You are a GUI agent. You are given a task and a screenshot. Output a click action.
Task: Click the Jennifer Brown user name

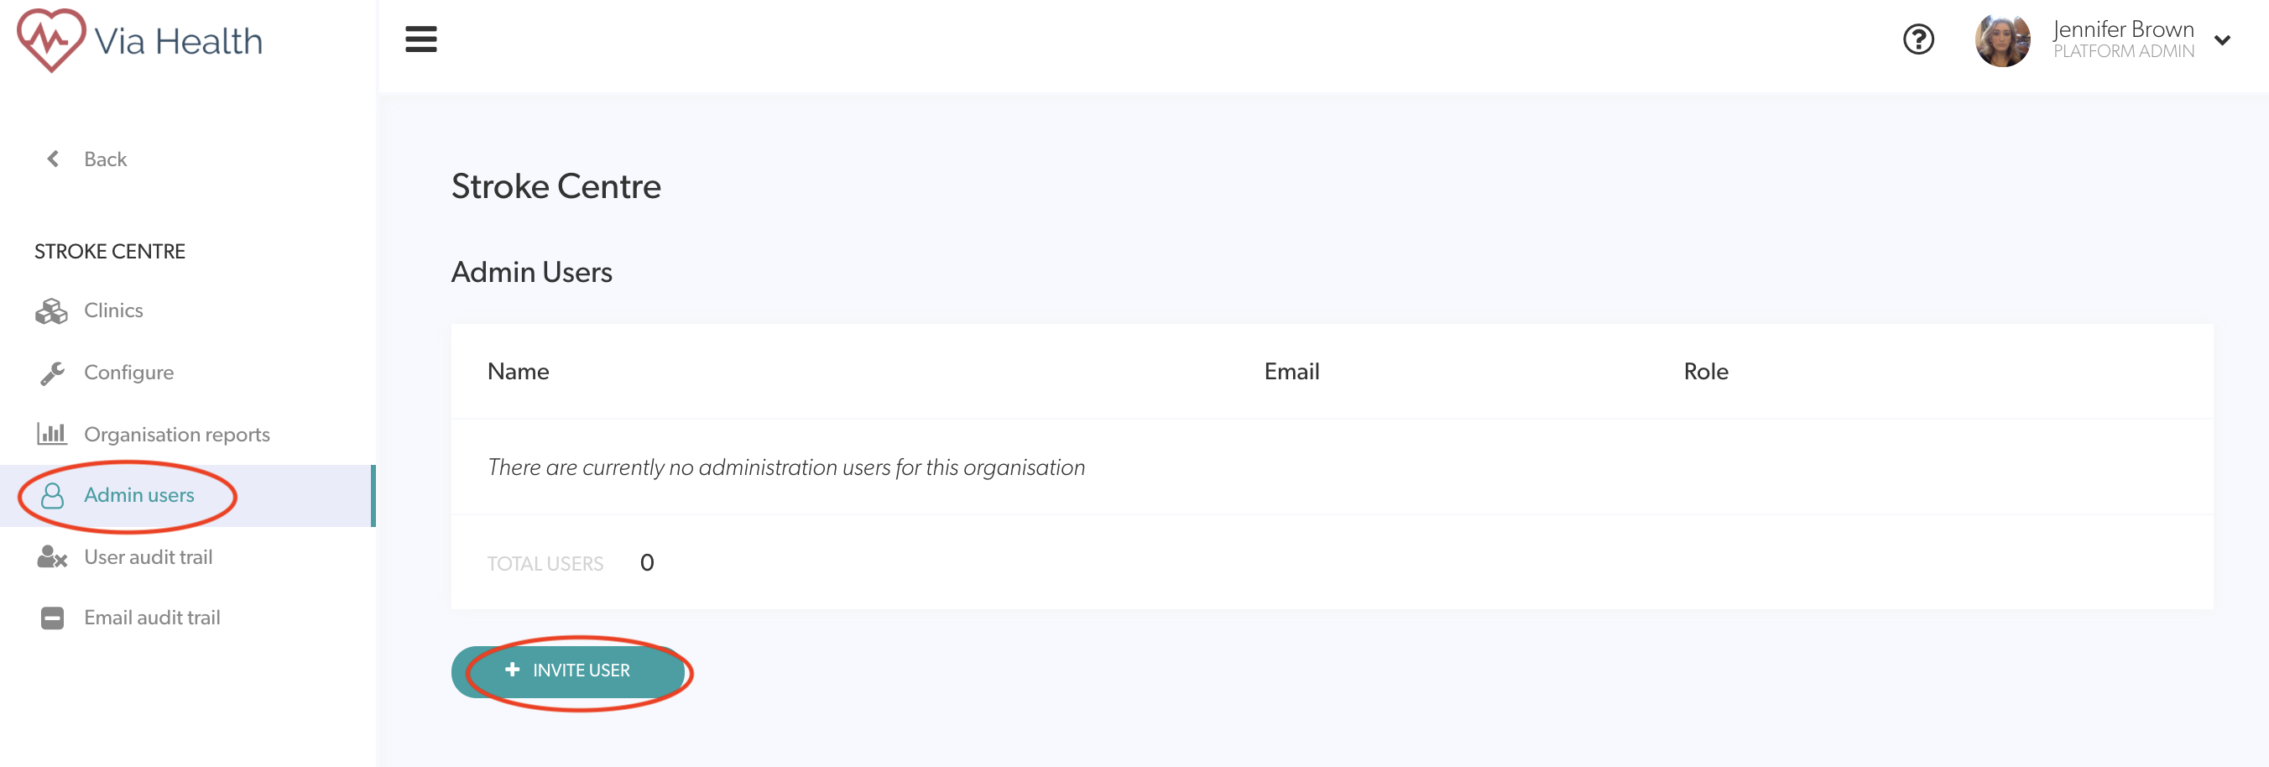pyautogui.click(x=2123, y=30)
